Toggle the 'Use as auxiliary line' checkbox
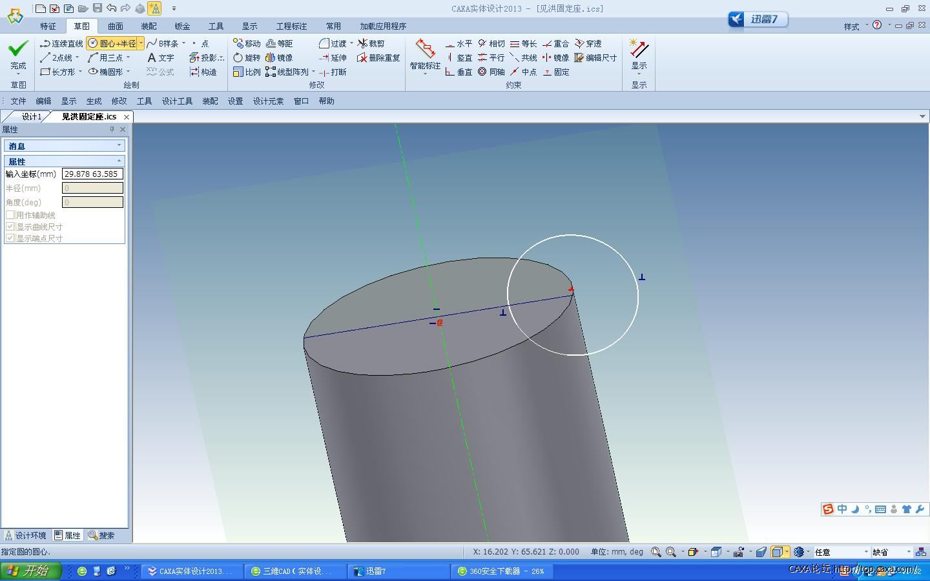The height and width of the screenshot is (581, 930). (x=10, y=215)
